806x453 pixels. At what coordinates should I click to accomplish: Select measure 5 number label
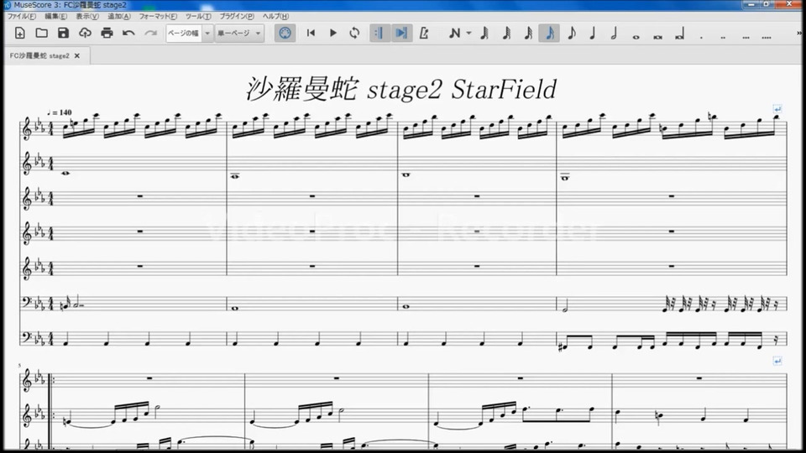[x=19, y=366]
